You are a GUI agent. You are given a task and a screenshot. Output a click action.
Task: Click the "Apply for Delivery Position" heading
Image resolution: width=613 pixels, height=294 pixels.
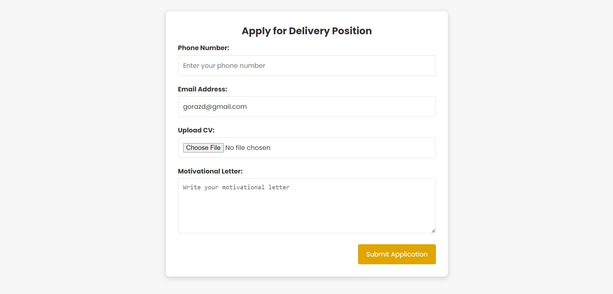(307, 31)
